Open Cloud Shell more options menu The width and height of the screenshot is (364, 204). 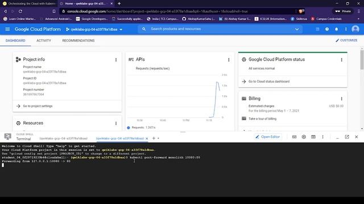[322, 137]
